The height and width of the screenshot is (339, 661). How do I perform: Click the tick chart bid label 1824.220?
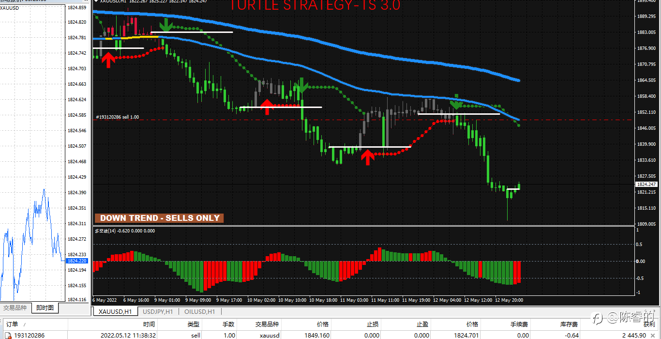[77, 261]
